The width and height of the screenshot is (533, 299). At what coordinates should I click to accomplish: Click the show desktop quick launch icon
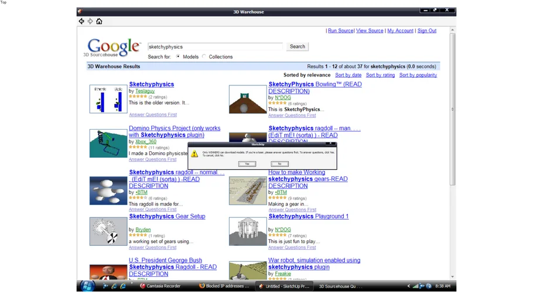tap(105, 286)
